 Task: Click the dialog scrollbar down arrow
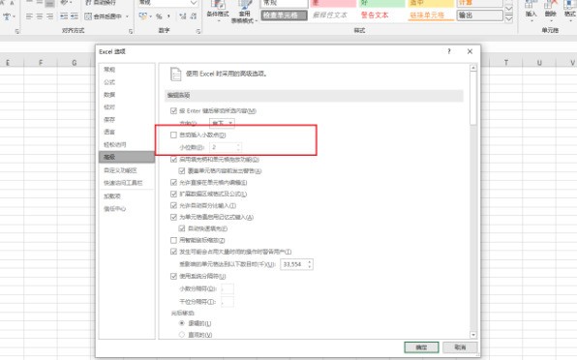point(473,335)
